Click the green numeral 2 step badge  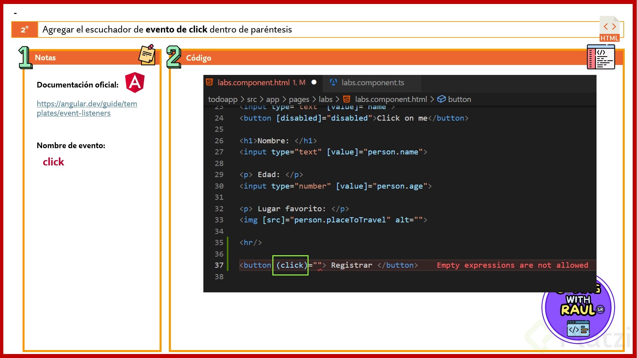point(174,57)
